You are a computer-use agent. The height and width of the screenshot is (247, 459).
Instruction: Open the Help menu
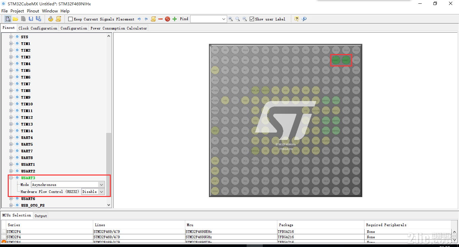(x=65, y=11)
